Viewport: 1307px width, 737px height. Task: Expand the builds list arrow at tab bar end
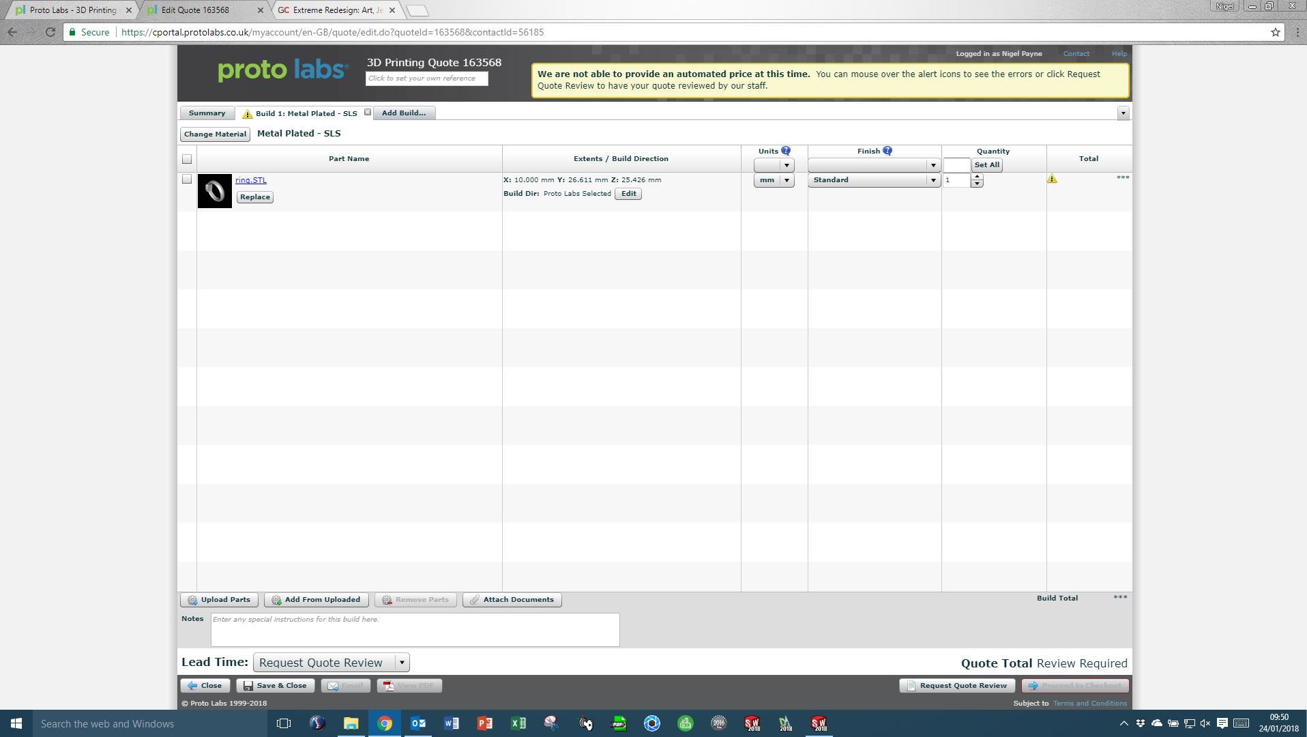(1123, 113)
